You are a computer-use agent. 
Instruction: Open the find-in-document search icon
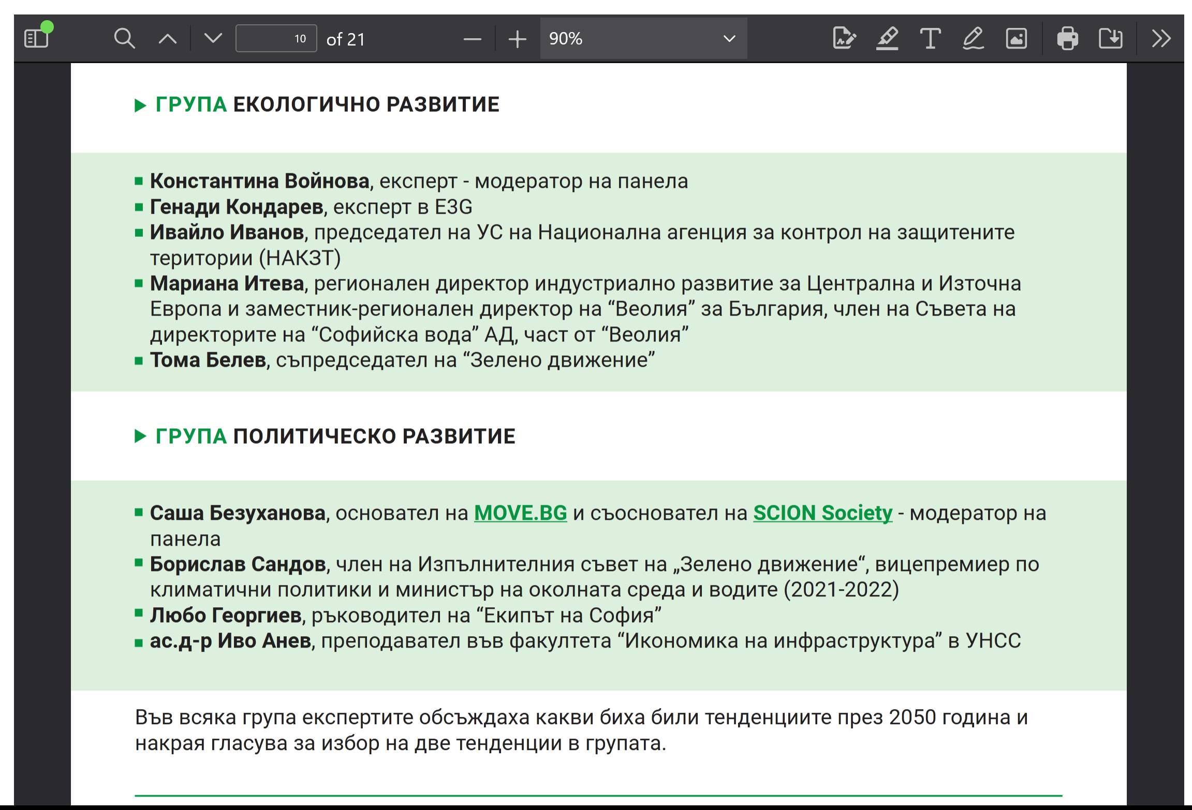(124, 38)
